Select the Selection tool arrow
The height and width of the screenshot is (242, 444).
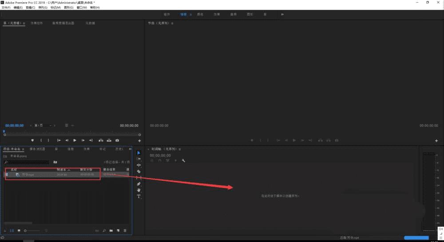(x=139, y=153)
